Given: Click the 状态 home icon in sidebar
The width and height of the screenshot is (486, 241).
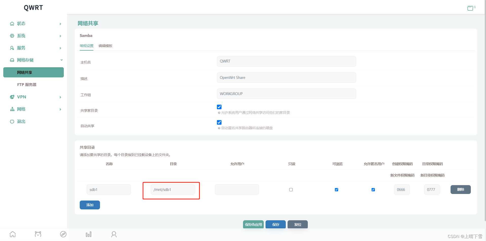Looking at the screenshot, I should point(12,24).
